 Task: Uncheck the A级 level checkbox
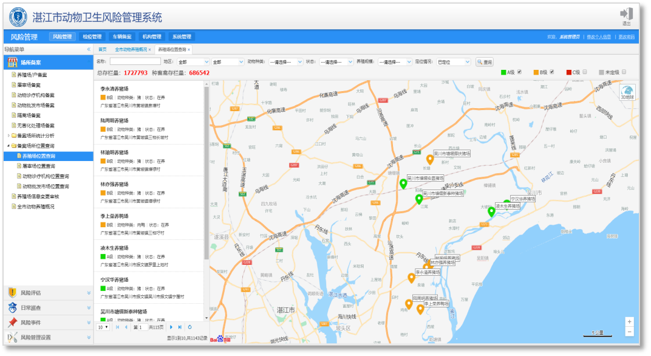pyautogui.click(x=520, y=72)
